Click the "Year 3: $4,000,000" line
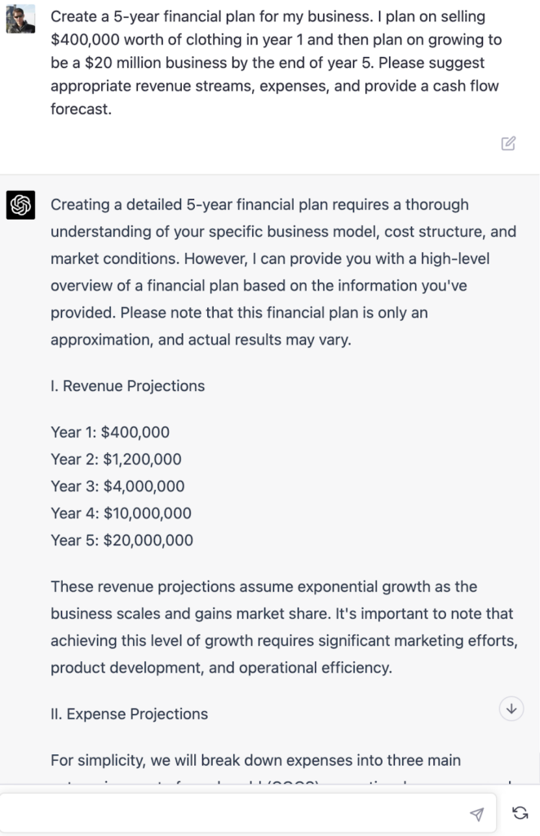This screenshot has width=540, height=836. click(117, 486)
